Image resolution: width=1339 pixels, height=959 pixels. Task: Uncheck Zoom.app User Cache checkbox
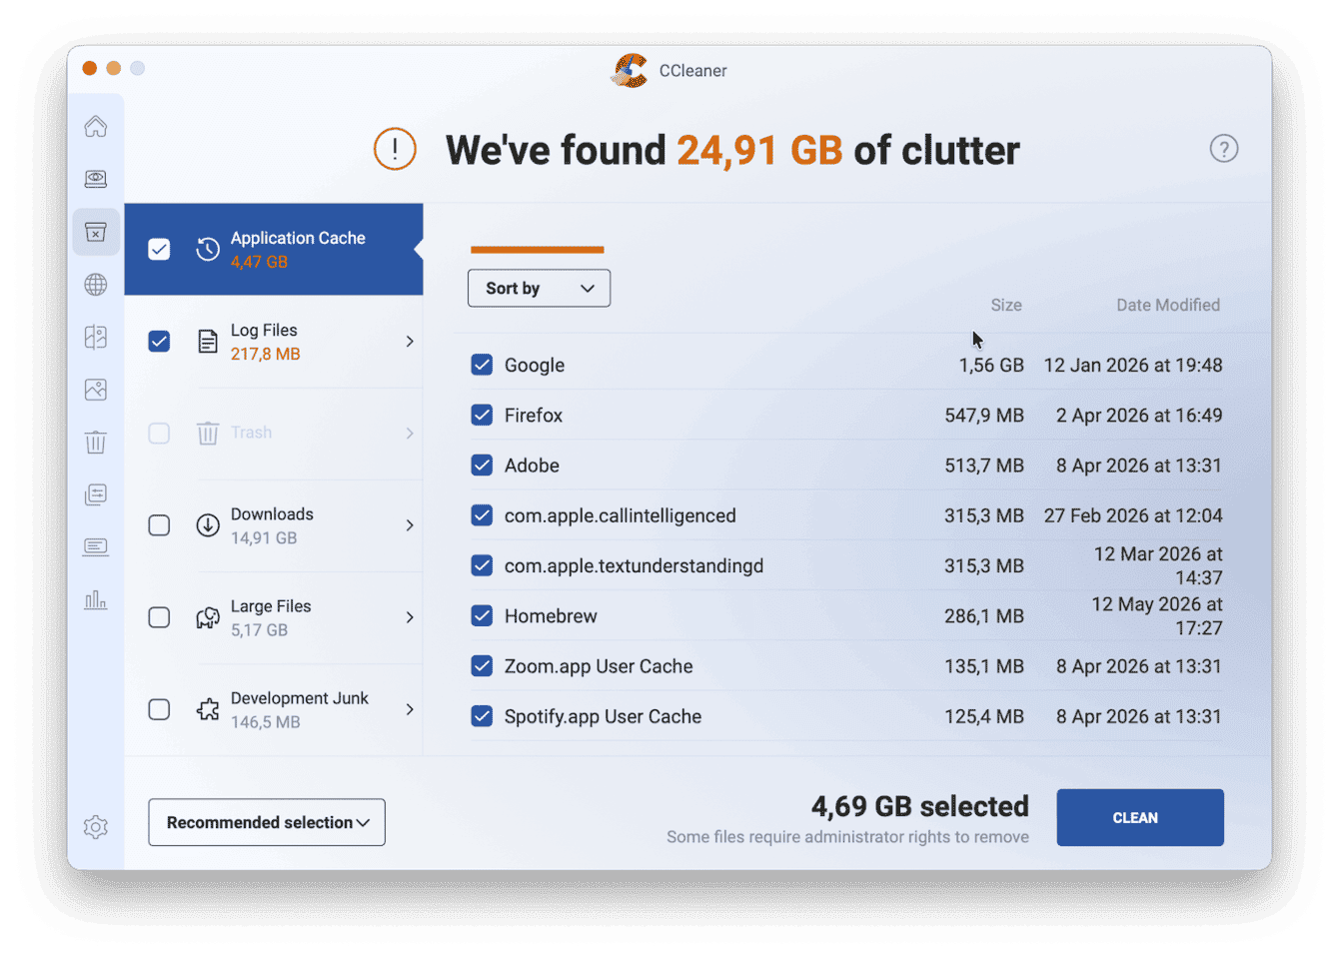coord(482,665)
